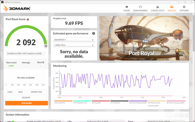The height and width of the screenshot is (122, 195).
Task: Click the purple CPU clock line chart
Action: 116,81
